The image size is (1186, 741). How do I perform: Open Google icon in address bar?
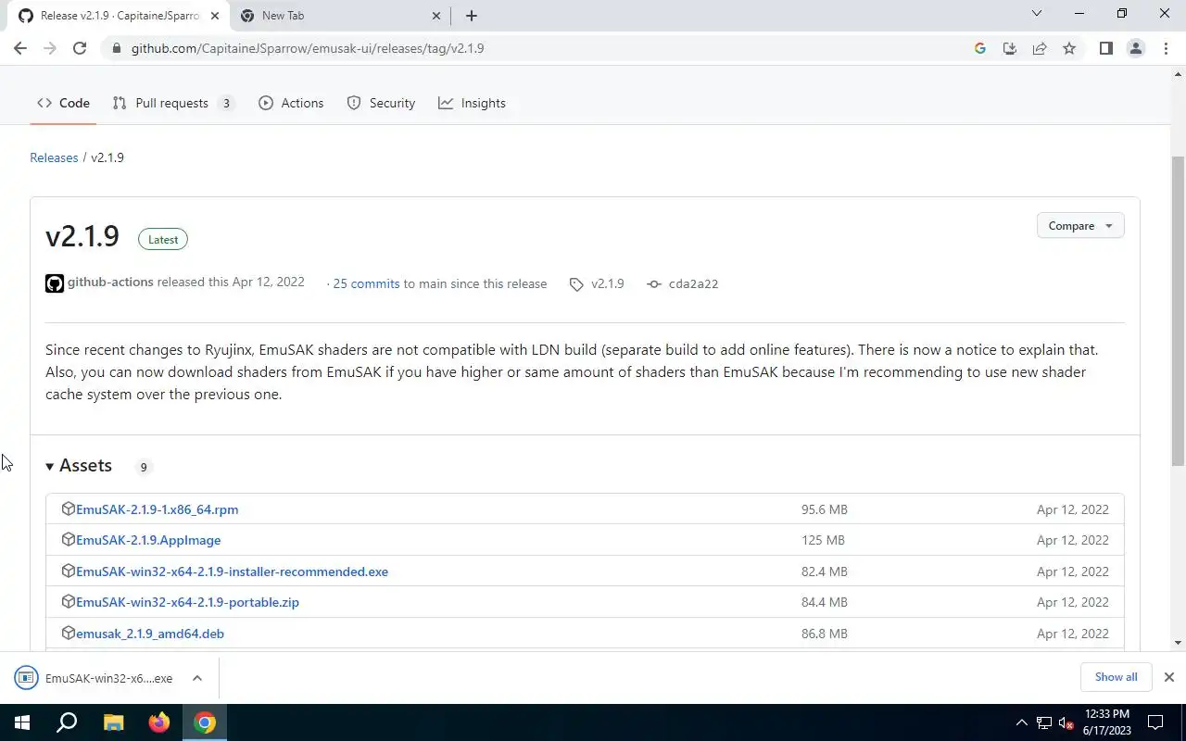(x=980, y=48)
